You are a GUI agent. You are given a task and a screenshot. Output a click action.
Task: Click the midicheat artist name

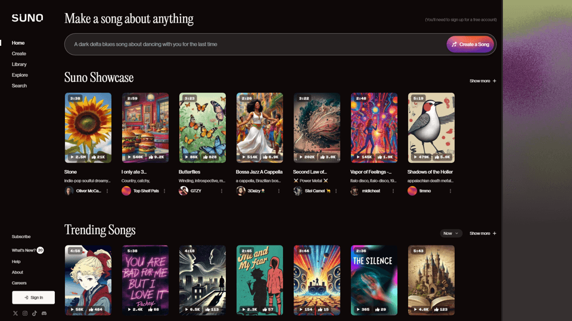pos(371,191)
